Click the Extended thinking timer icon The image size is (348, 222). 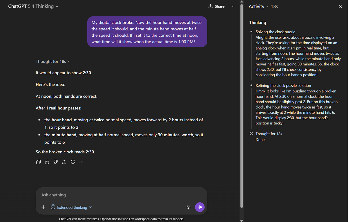pos(53,207)
